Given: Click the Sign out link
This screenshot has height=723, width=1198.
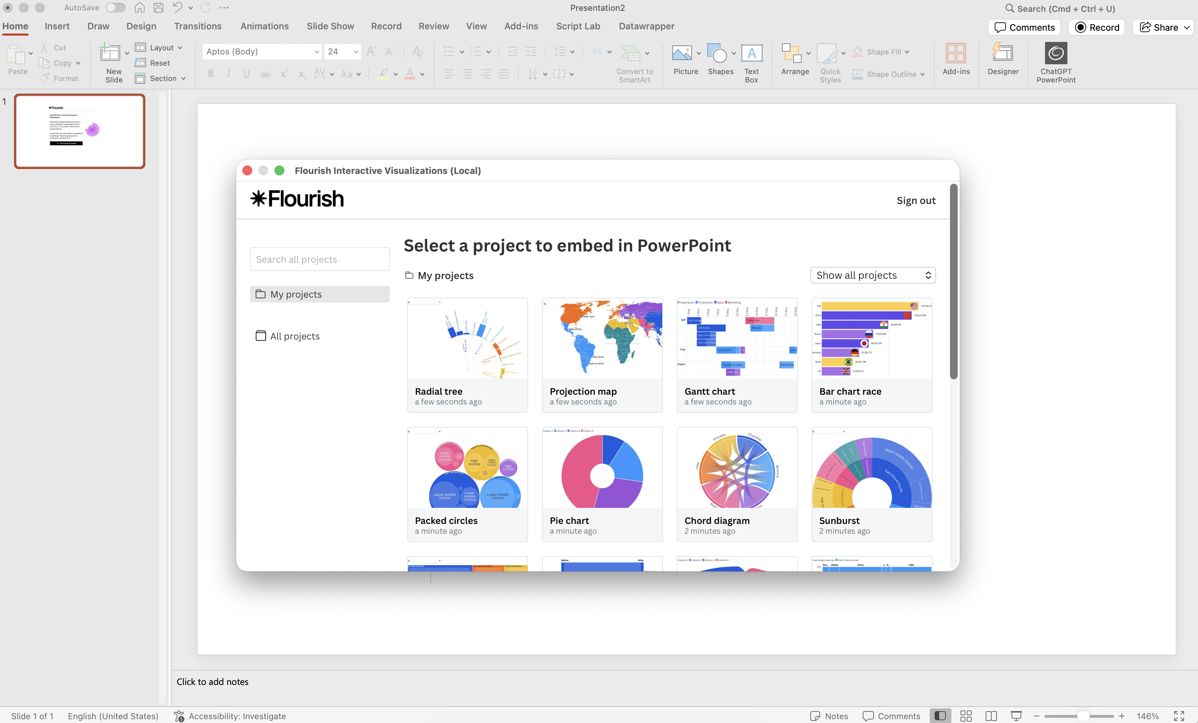Looking at the screenshot, I should 915,200.
